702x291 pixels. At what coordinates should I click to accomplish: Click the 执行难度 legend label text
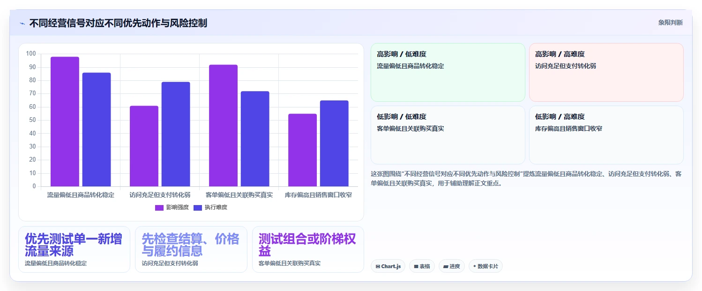(216, 207)
